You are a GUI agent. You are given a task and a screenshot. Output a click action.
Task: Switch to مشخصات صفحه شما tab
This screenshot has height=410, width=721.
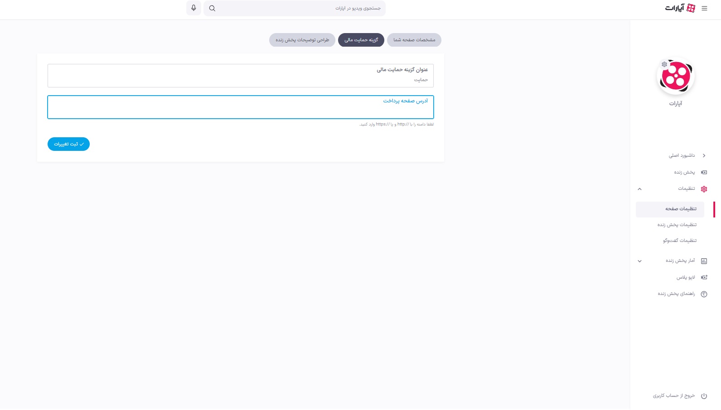click(414, 40)
